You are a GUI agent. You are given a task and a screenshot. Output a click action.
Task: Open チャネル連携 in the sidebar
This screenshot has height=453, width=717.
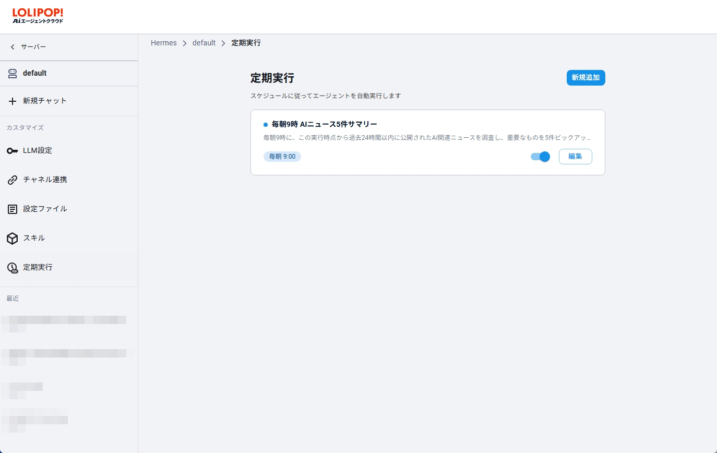tap(45, 180)
